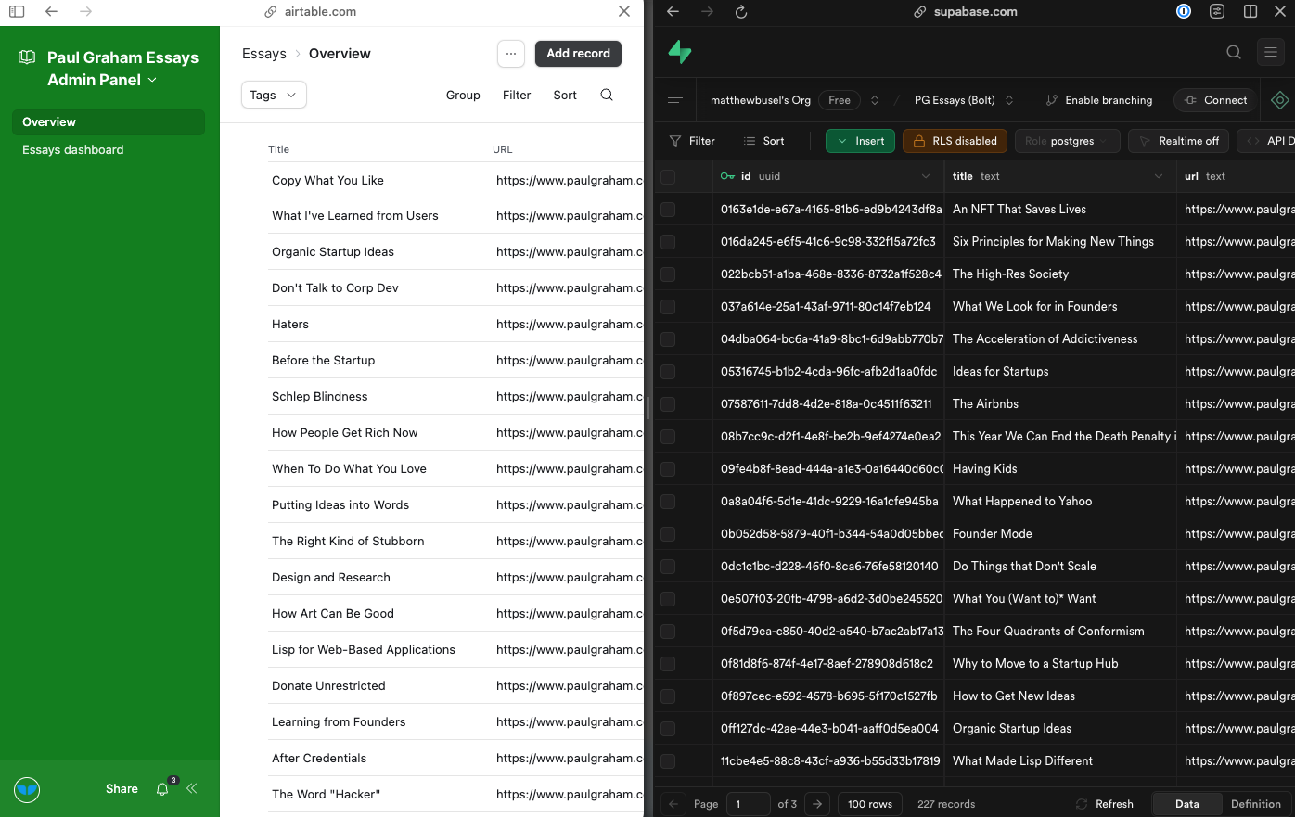The image size is (1295, 817).
Task: Check row Ideas for Startups
Action: 668,372
